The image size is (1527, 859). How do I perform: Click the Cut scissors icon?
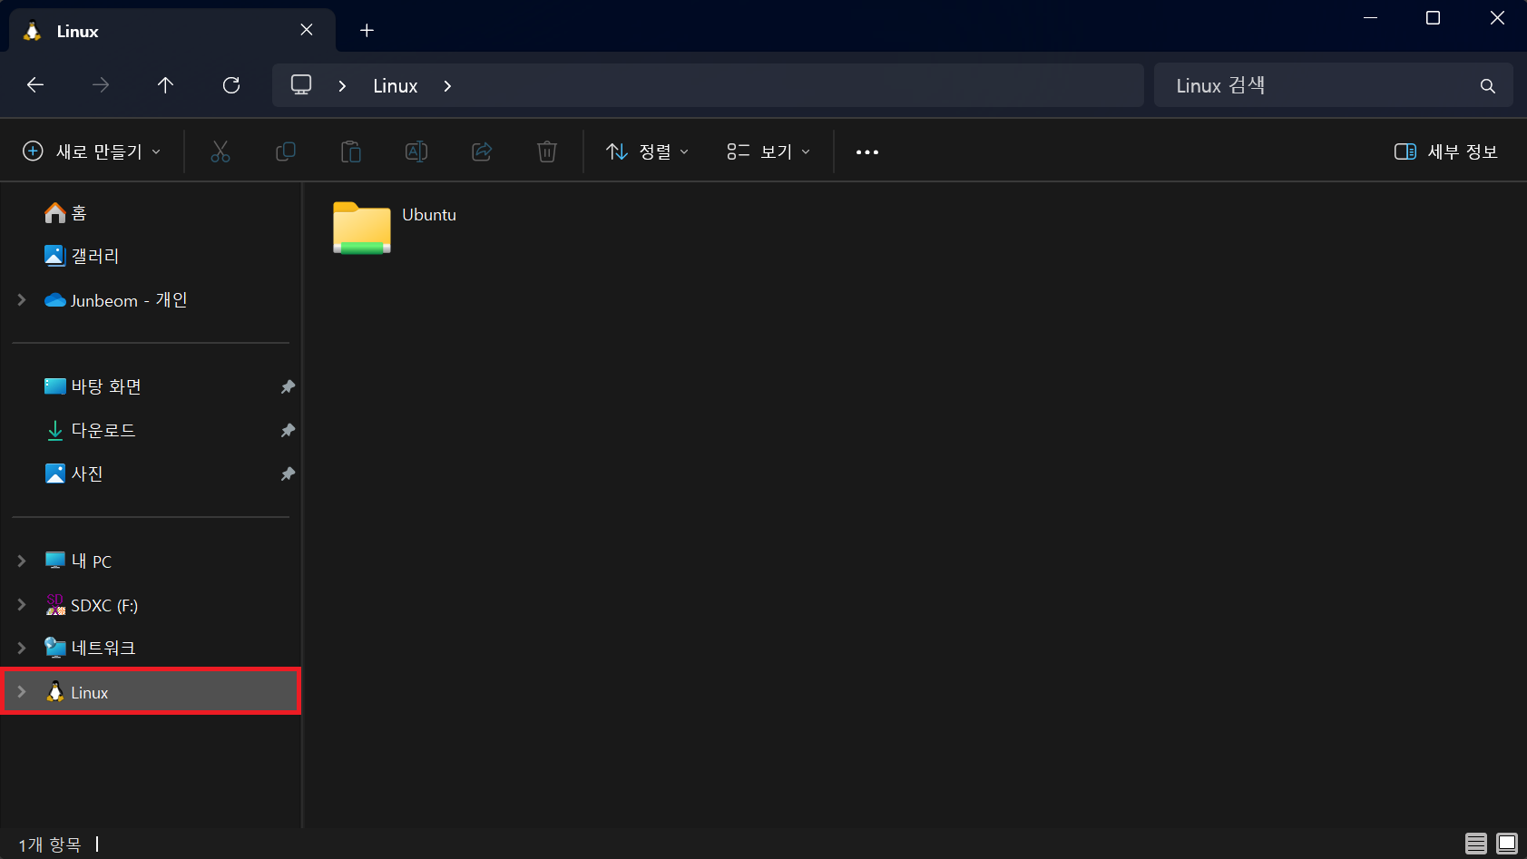(x=220, y=151)
